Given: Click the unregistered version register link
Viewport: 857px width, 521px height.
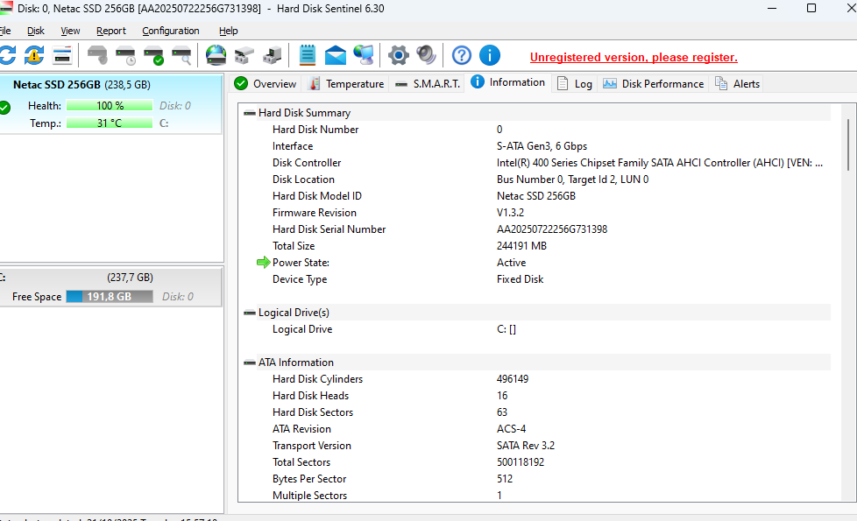Looking at the screenshot, I should coord(634,58).
